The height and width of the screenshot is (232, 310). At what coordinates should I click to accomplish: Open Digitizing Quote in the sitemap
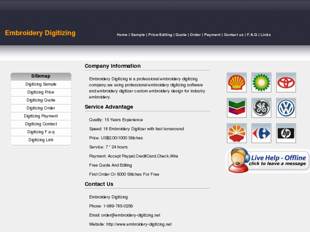(41, 100)
